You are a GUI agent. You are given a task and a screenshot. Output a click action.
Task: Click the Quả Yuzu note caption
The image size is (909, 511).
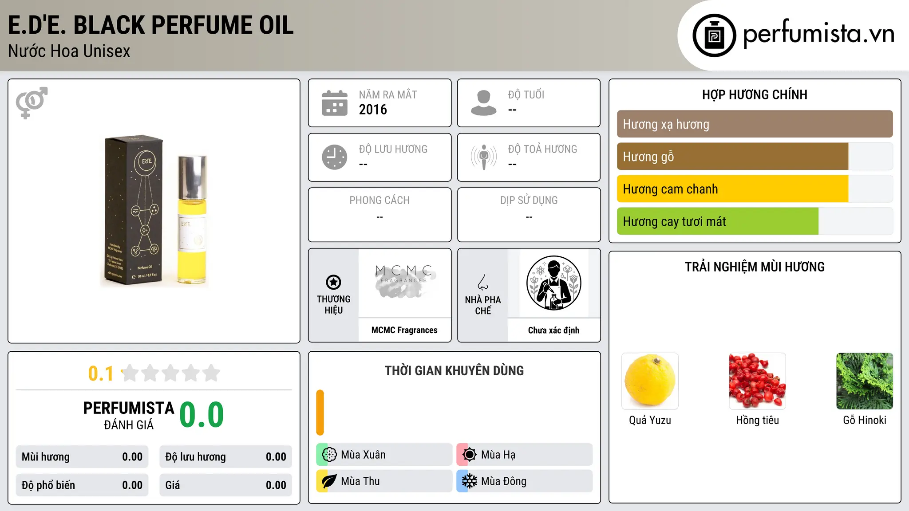(650, 420)
